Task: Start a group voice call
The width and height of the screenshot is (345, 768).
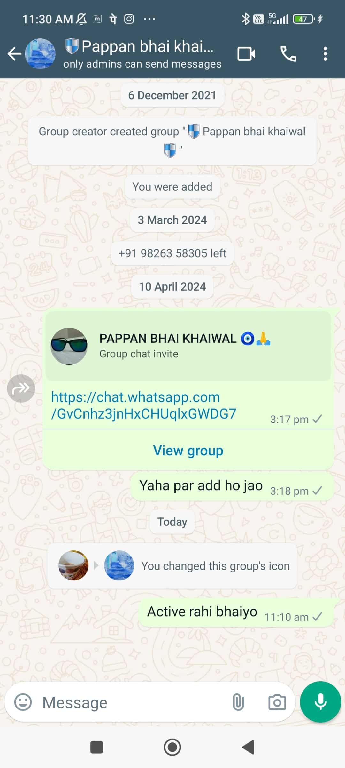Action: click(288, 54)
